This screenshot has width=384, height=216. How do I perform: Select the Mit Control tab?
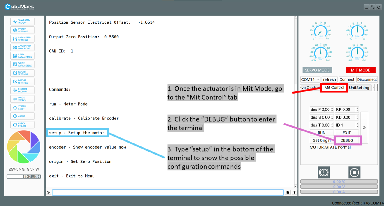pos(334,88)
